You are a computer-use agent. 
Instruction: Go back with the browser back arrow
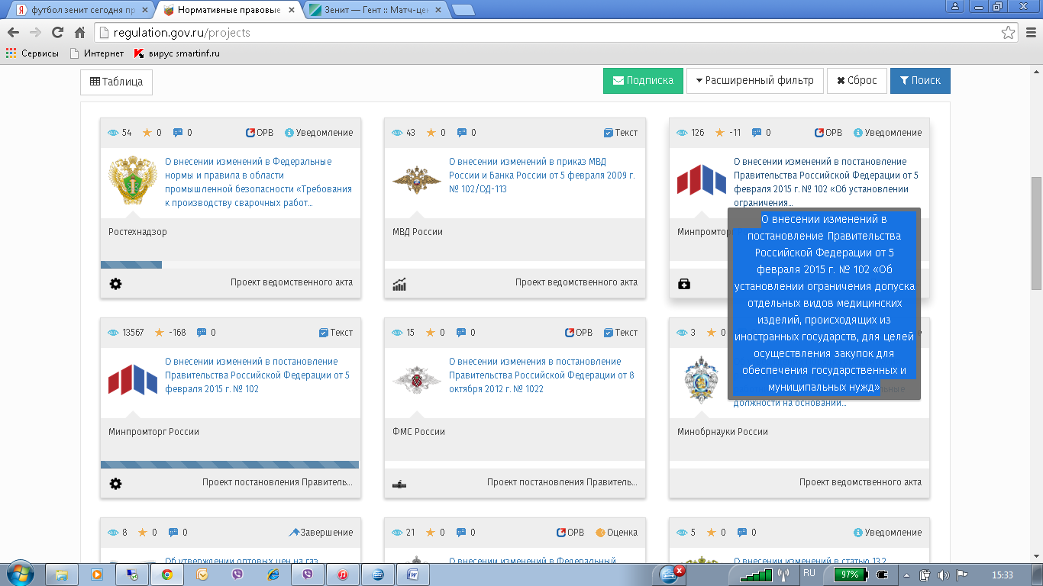[x=13, y=33]
